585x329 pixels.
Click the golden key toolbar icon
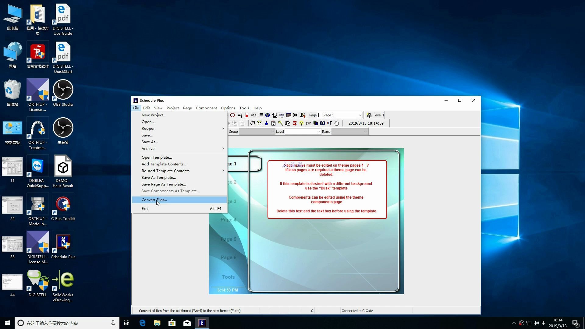point(280,123)
